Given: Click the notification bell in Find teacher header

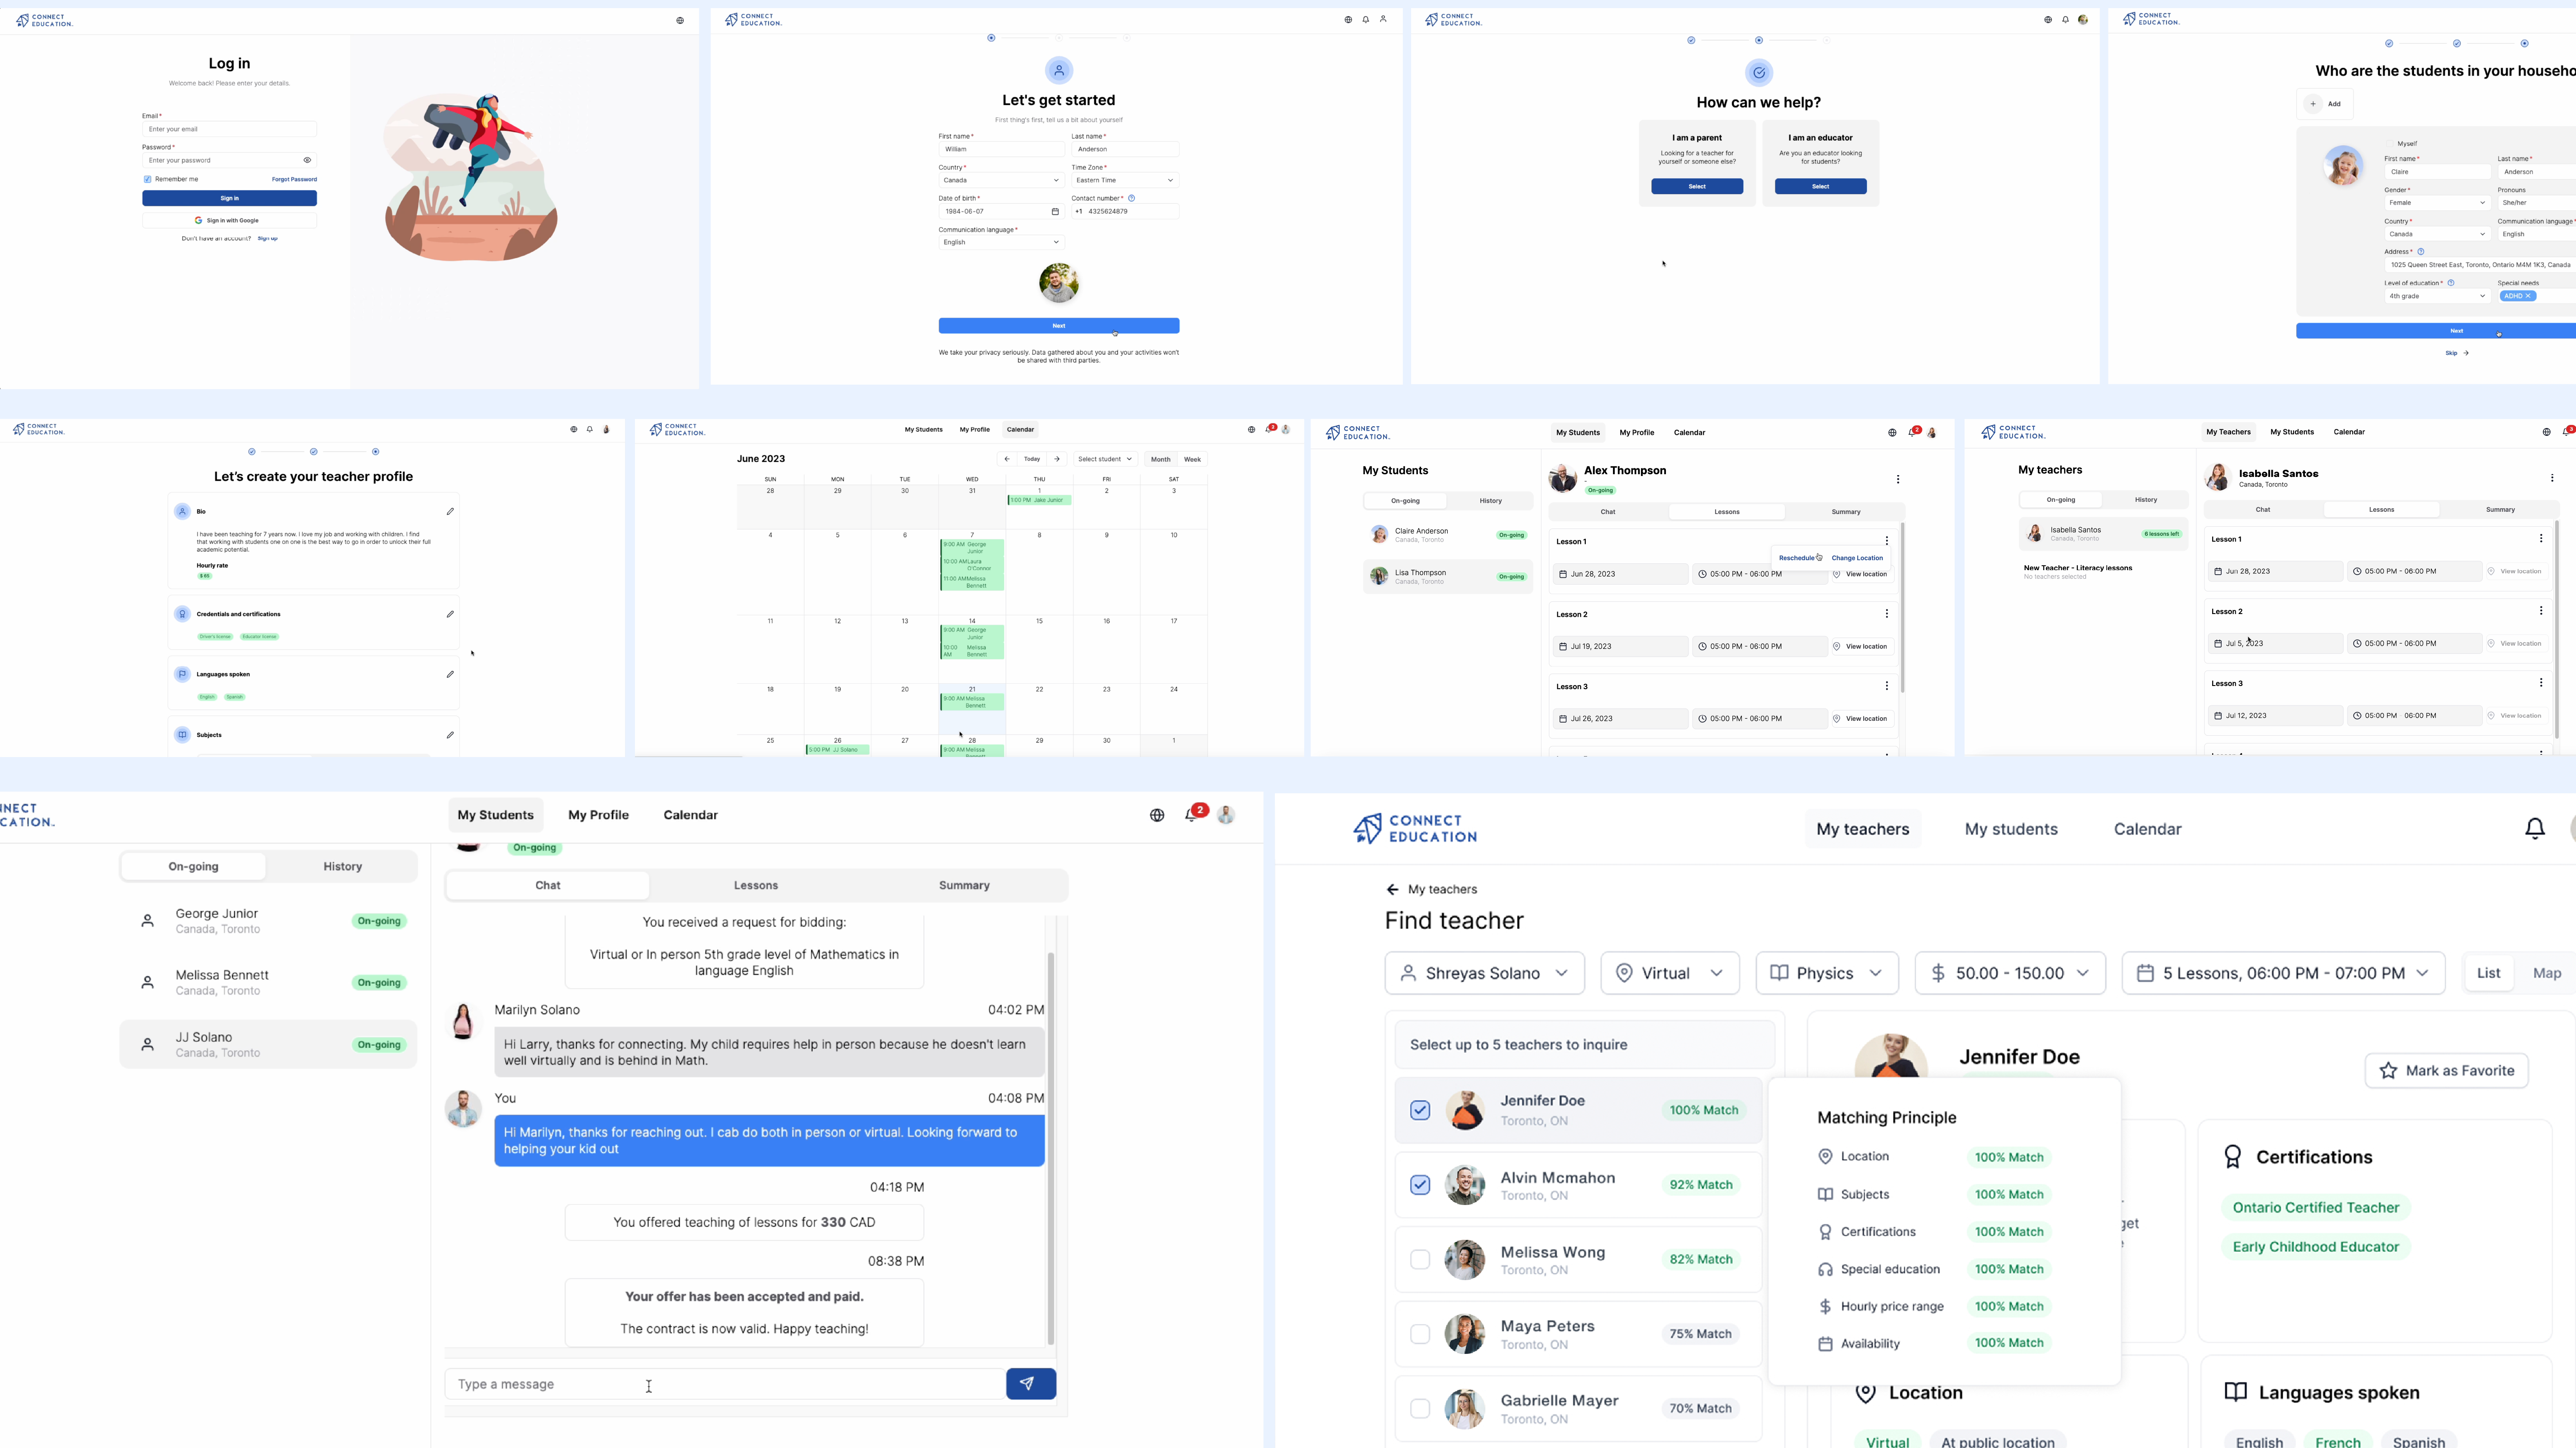Looking at the screenshot, I should point(2534,829).
